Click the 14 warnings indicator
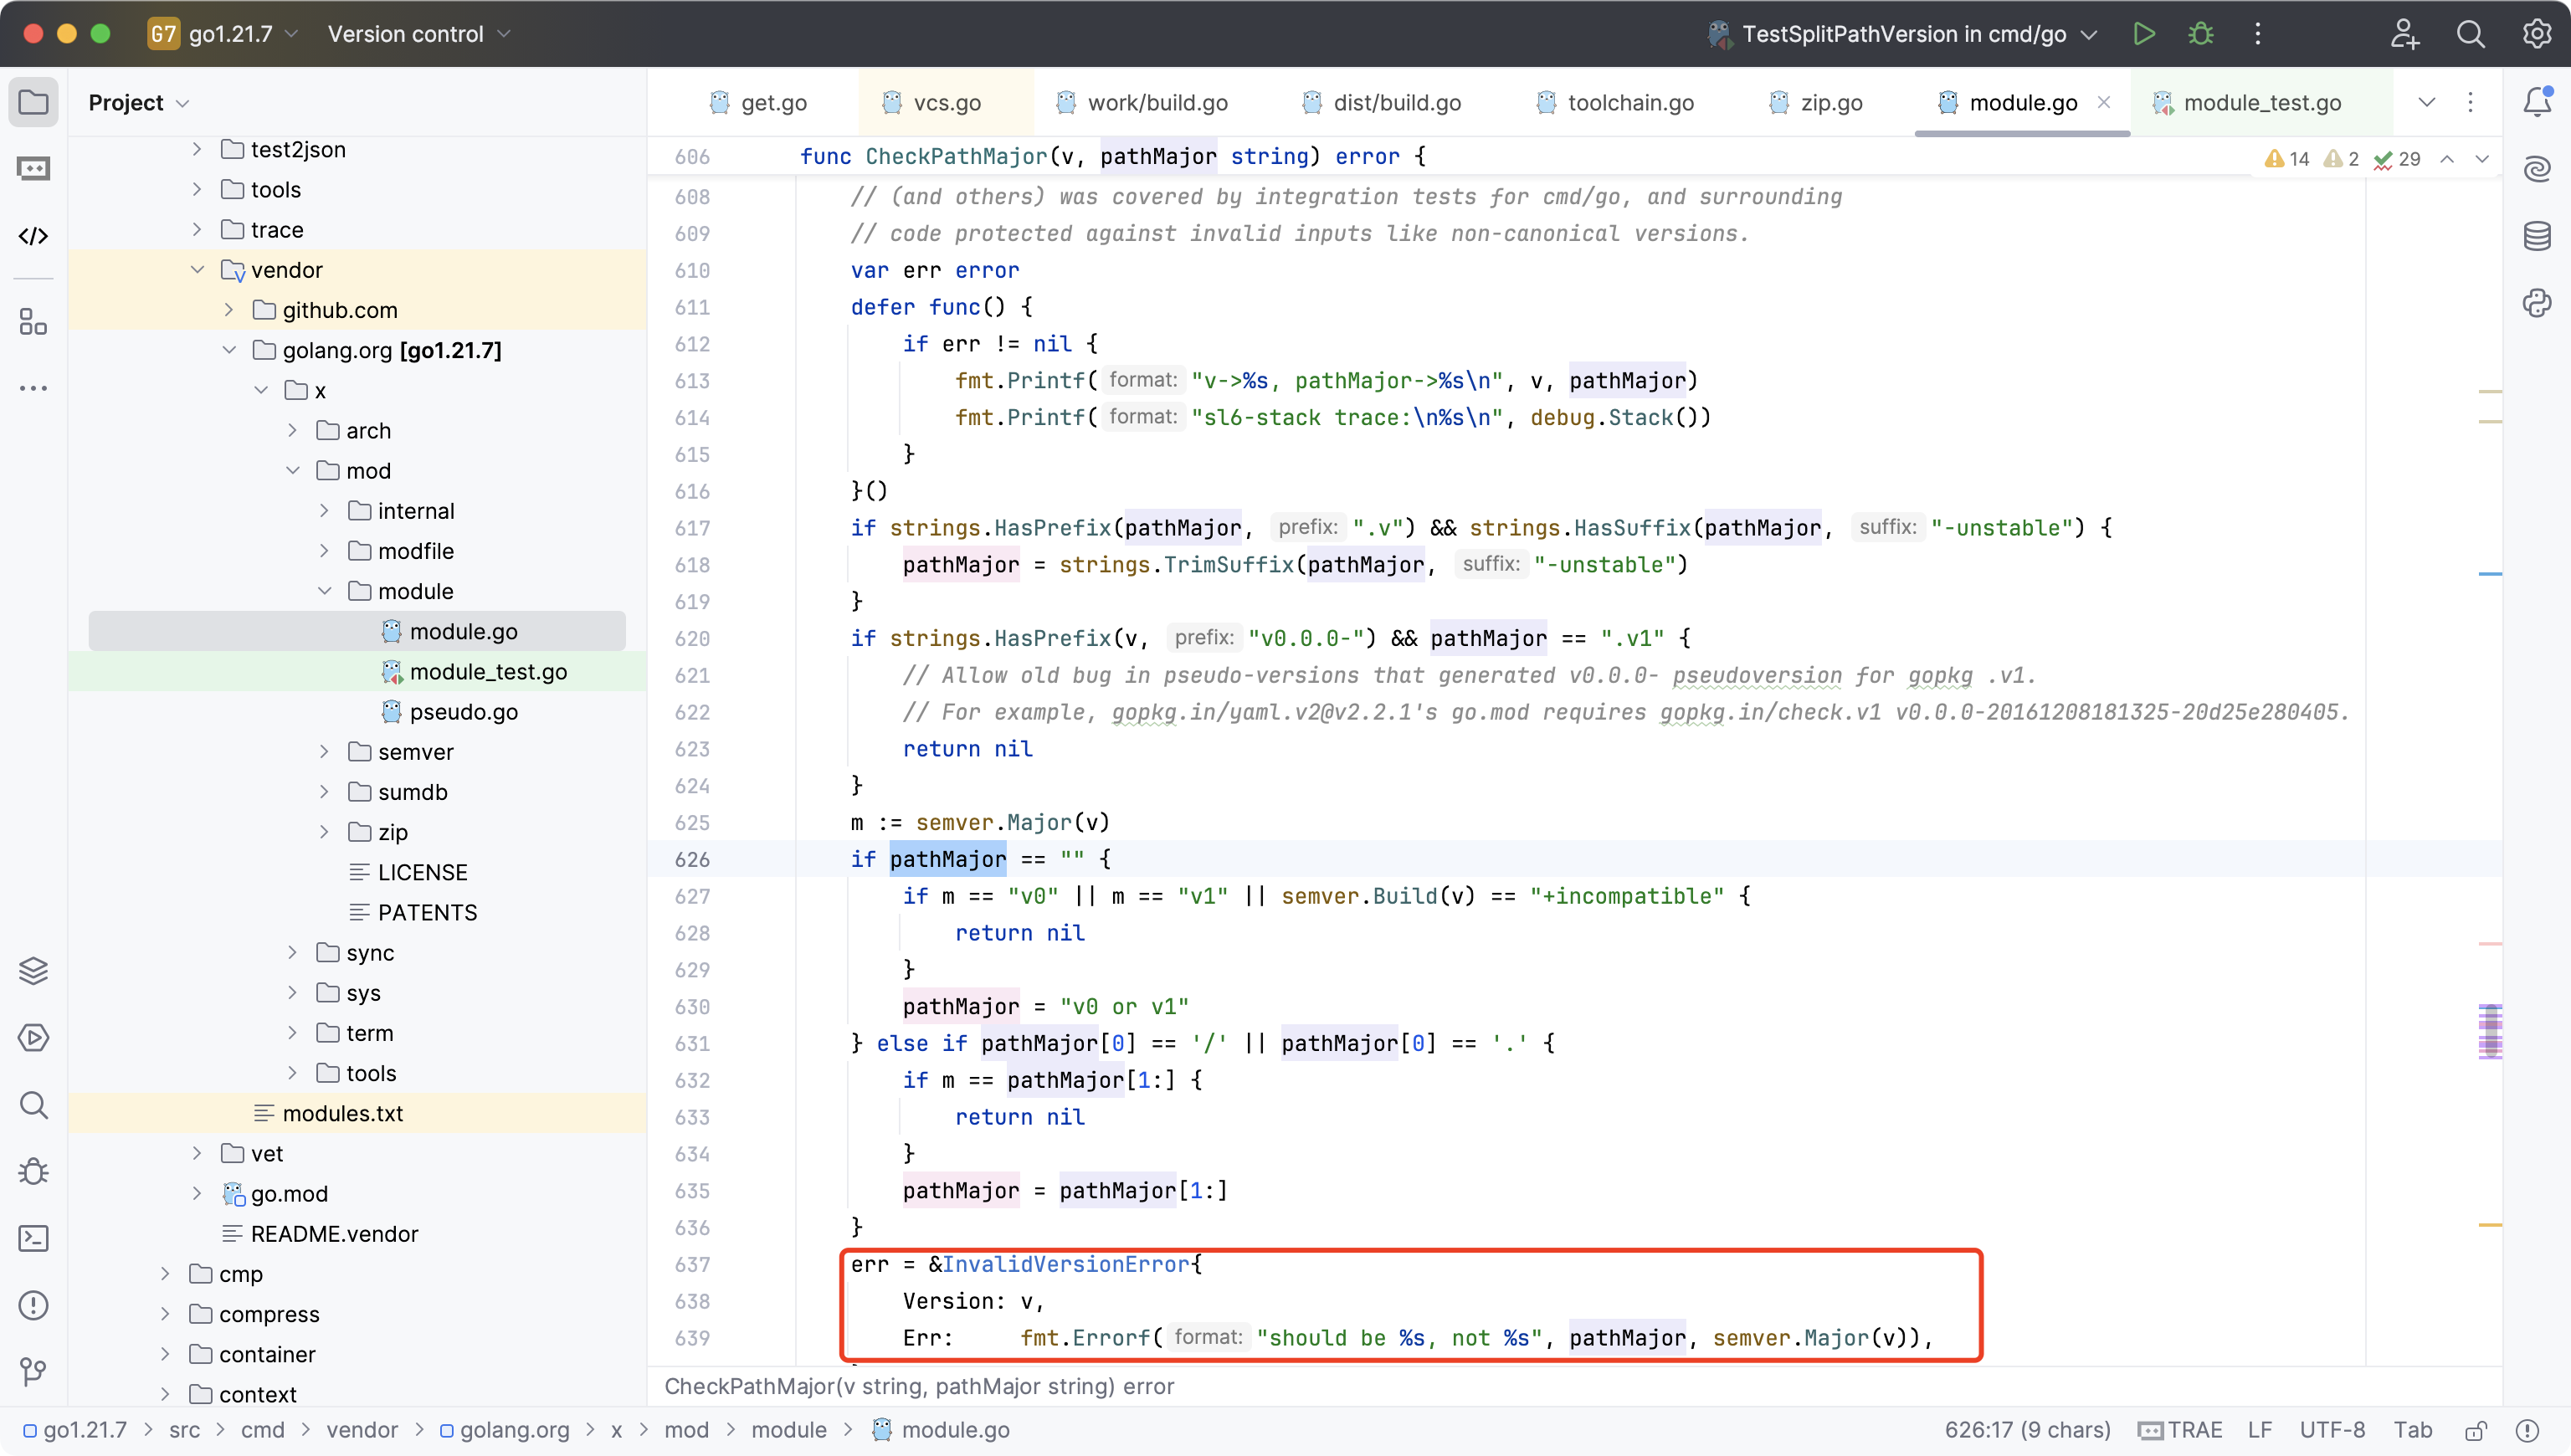 [2288, 159]
